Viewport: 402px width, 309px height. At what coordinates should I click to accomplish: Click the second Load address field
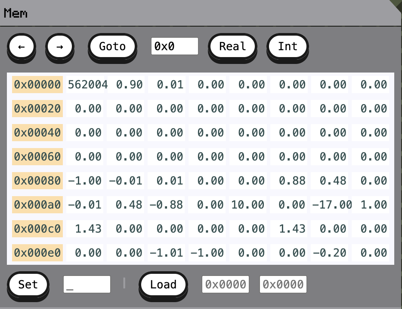pos(283,285)
